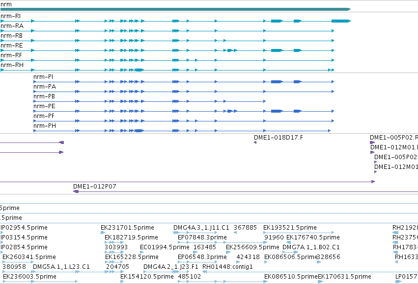Click EK182719.5prime EST label
This screenshot has width=418, height=284.
coord(131,237)
